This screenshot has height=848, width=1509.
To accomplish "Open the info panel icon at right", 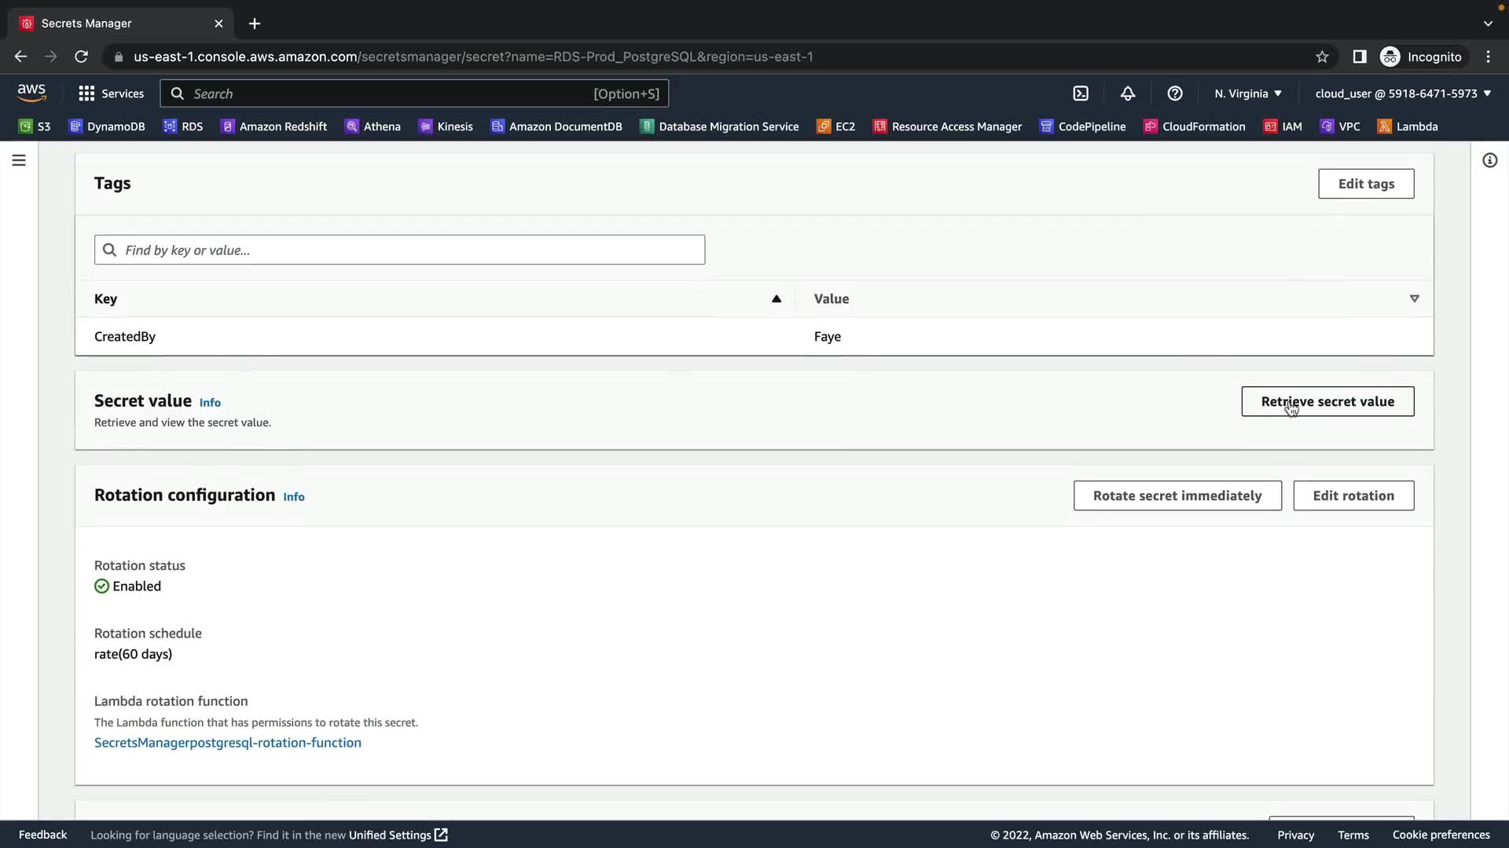I will coord(1489,160).
